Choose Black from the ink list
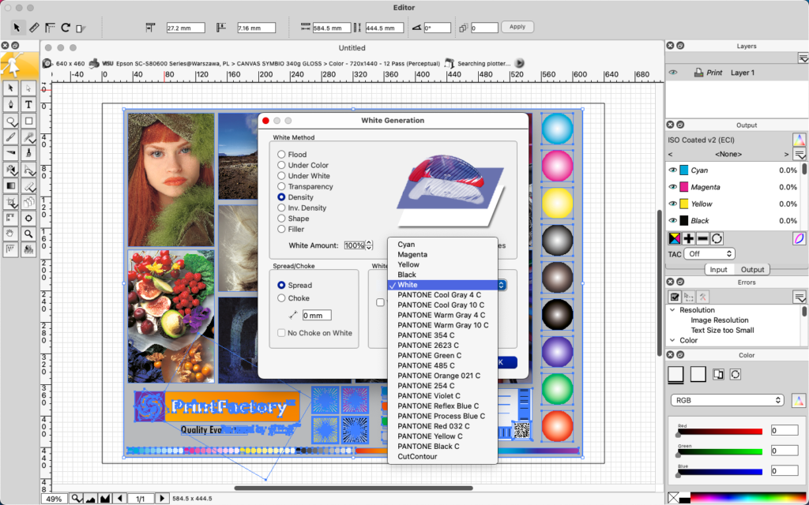Viewport: 809px width, 505px height. point(442,275)
